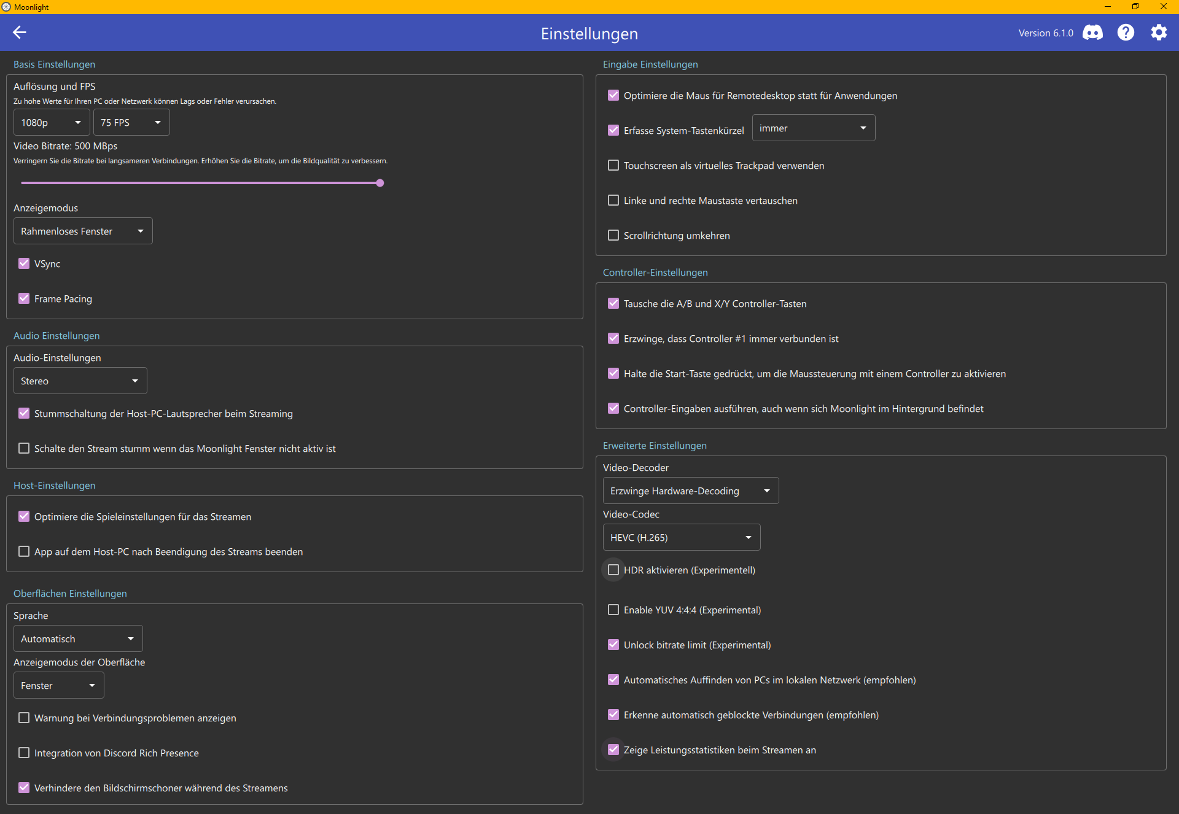The width and height of the screenshot is (1179, 814).
Task: Click the video bitrate slider handle
Action: (x=380, y=183)
